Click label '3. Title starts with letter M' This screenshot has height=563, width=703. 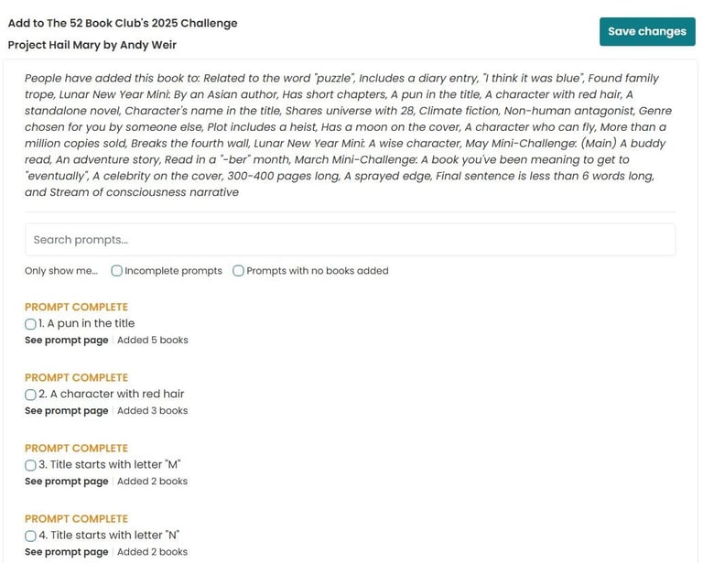click(x=110, y=464)
